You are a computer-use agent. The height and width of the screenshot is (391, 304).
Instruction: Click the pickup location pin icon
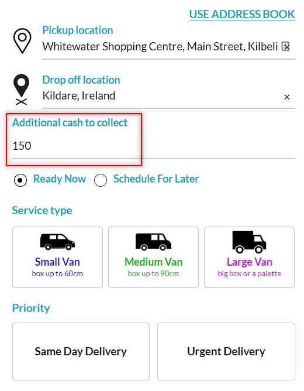click(22, 40)
